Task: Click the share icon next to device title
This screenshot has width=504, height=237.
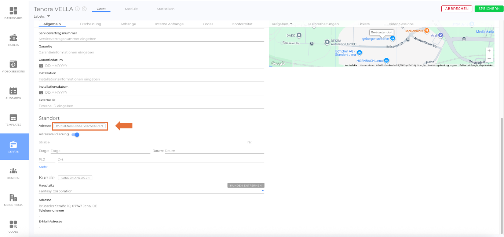Action: pyautogui.click(x=84, y=9)
